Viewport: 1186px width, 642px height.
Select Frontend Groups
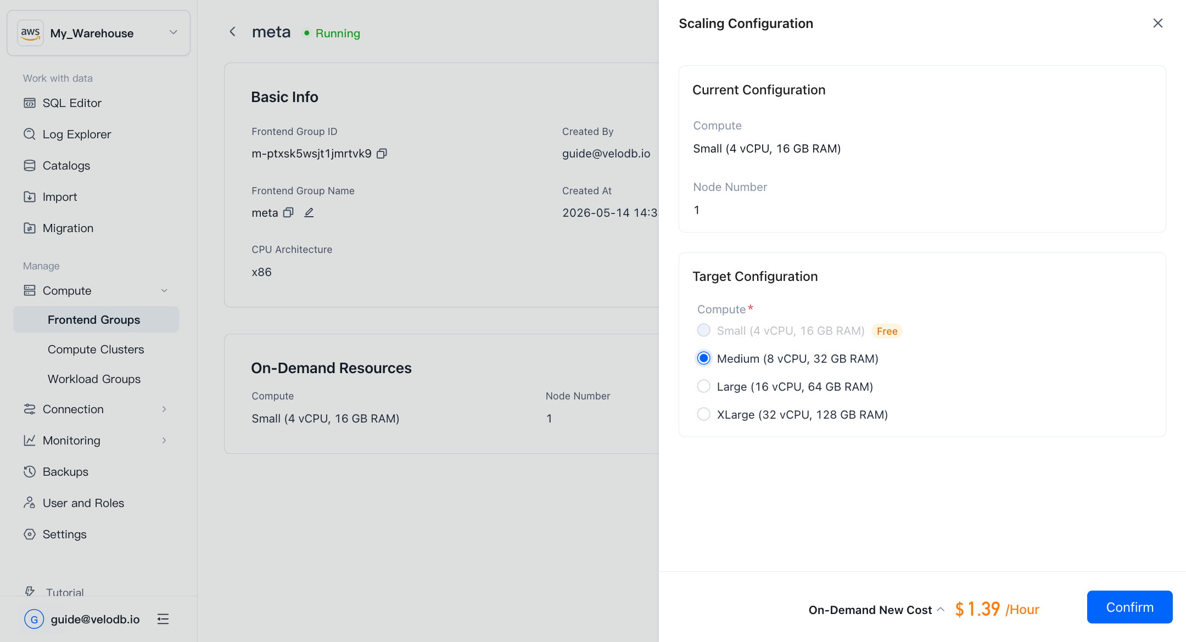pos(96,320)
